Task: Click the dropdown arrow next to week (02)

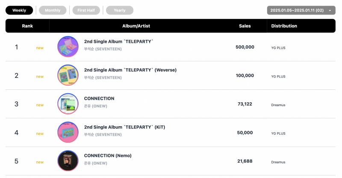Action: [330, 11]
